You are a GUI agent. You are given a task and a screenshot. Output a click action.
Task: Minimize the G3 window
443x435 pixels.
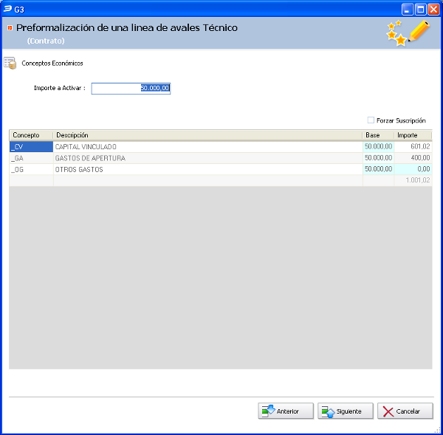coord(407,10)
